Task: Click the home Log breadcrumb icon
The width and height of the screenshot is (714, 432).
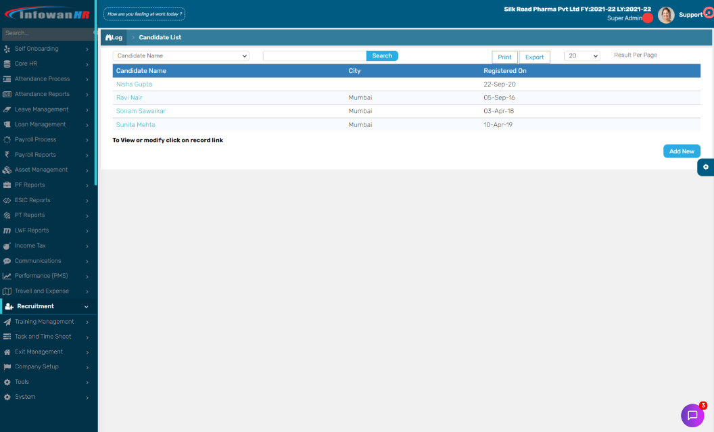Action: pos(110,37)
